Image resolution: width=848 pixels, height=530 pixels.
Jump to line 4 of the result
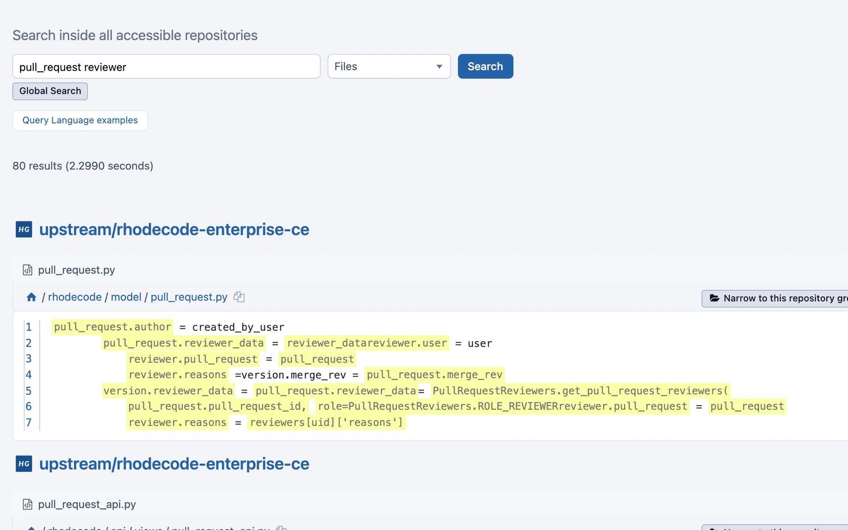[29, 375]
